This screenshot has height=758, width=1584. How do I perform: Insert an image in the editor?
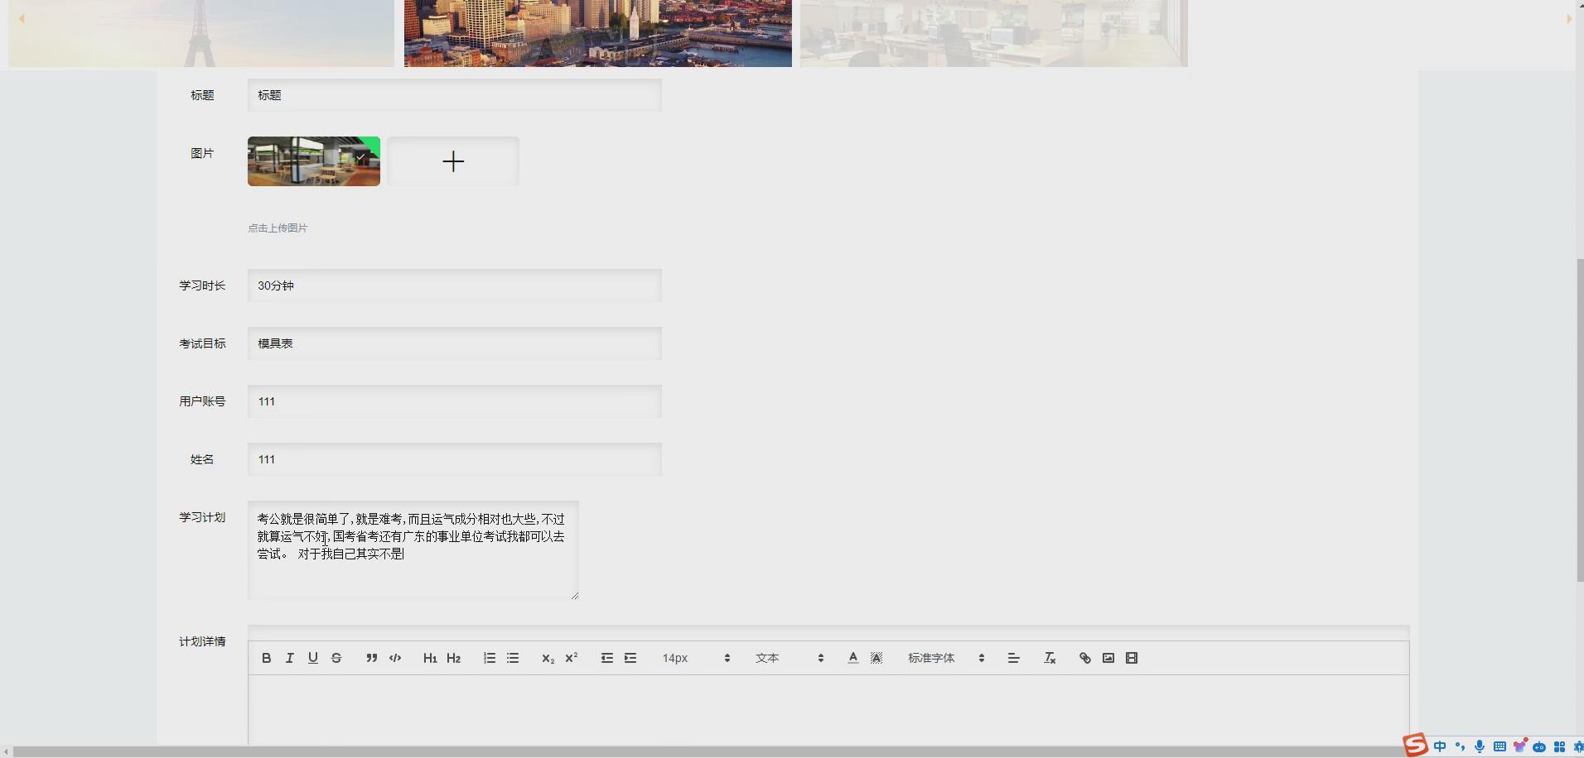[1108, 658]
